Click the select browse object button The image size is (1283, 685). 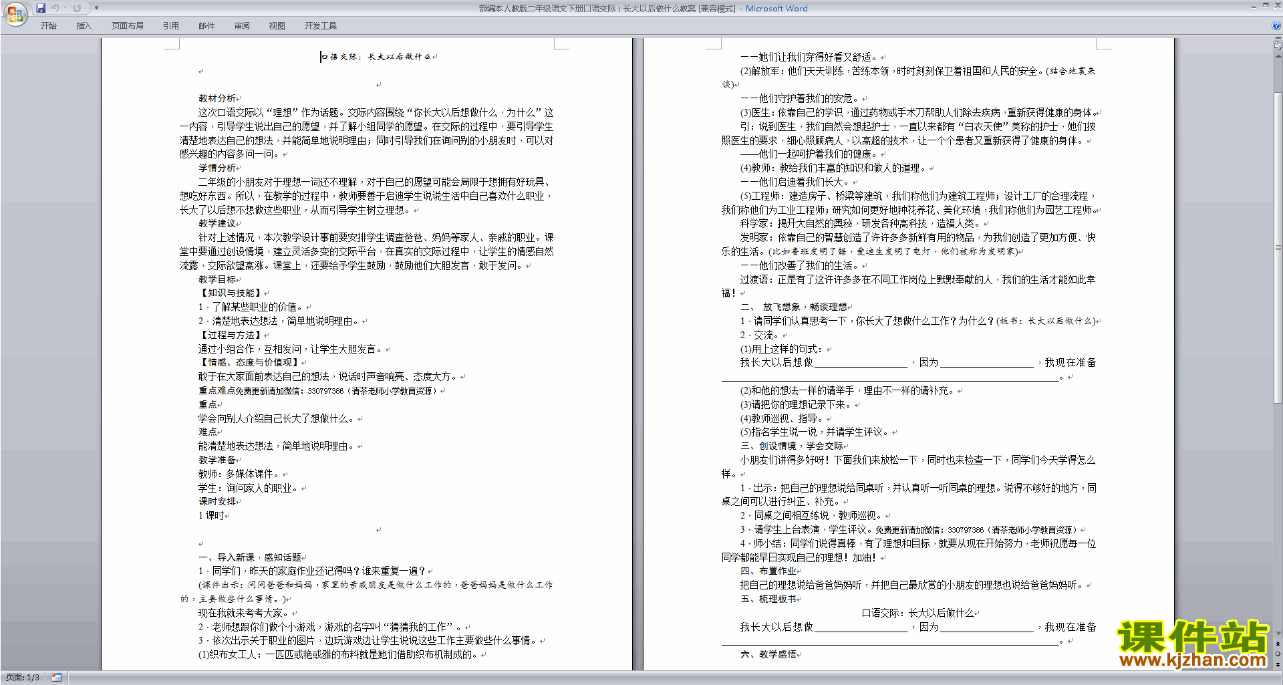click(1278, 654)
